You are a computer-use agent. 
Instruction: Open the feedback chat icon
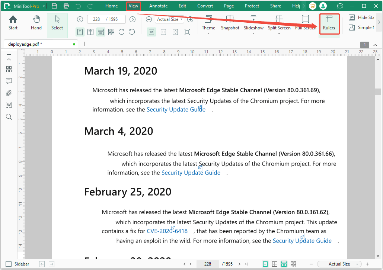coord(340,6)
